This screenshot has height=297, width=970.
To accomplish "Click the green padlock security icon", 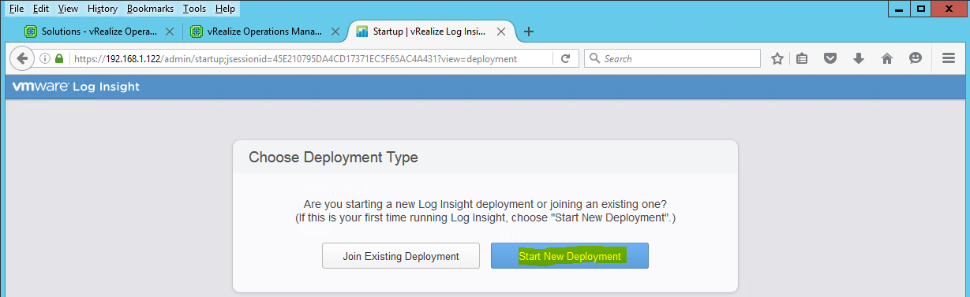I will click(59, 58).
